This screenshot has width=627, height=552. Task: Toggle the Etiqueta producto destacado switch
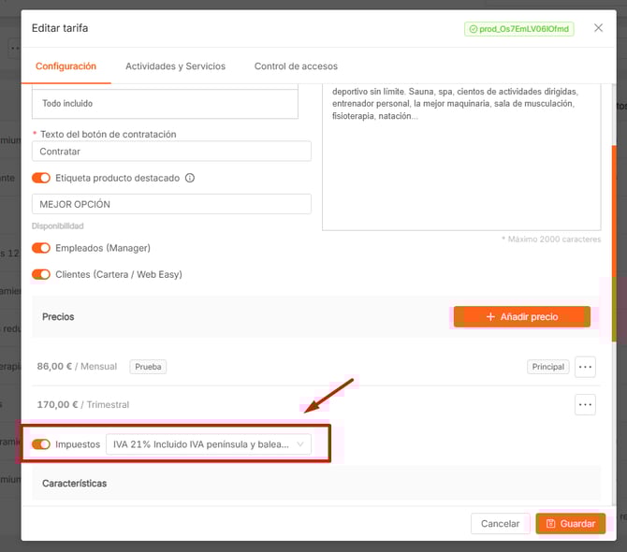pos(41,178)
